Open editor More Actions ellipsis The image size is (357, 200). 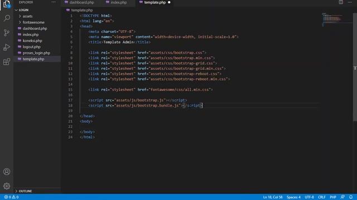pyautogui.click(x=350, y=2)
